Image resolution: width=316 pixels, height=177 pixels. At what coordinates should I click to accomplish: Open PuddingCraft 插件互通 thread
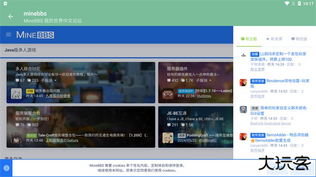[x=210, y=135]
